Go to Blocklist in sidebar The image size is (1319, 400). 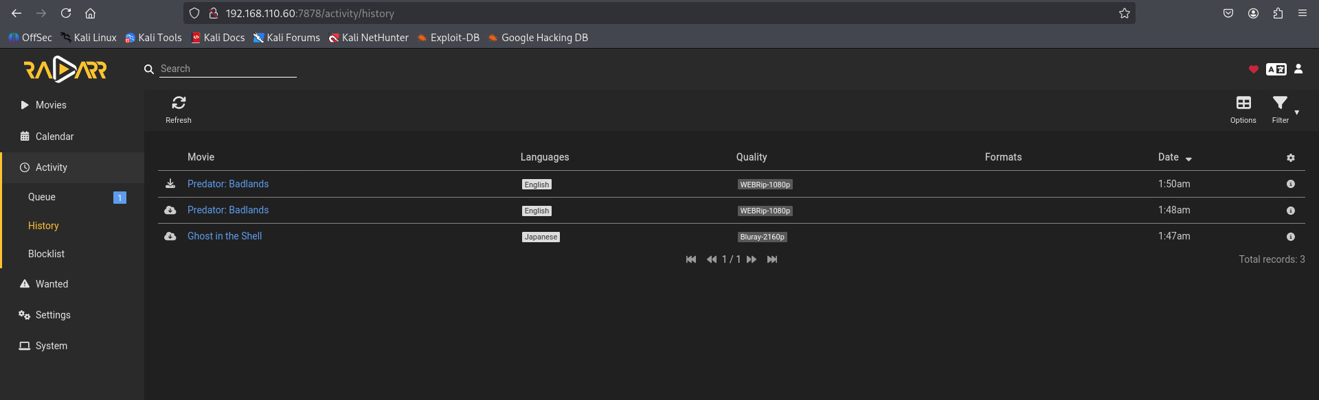pyautogui.click(x=46, y=254)
